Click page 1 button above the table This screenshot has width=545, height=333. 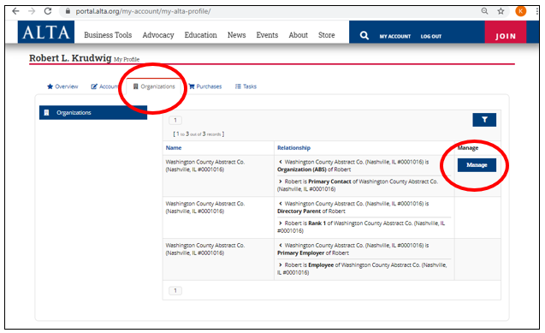tap(175, 120)
